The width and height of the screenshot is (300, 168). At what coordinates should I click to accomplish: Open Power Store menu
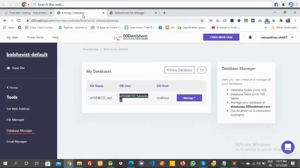pyautogui.click(x=35, y=37)
